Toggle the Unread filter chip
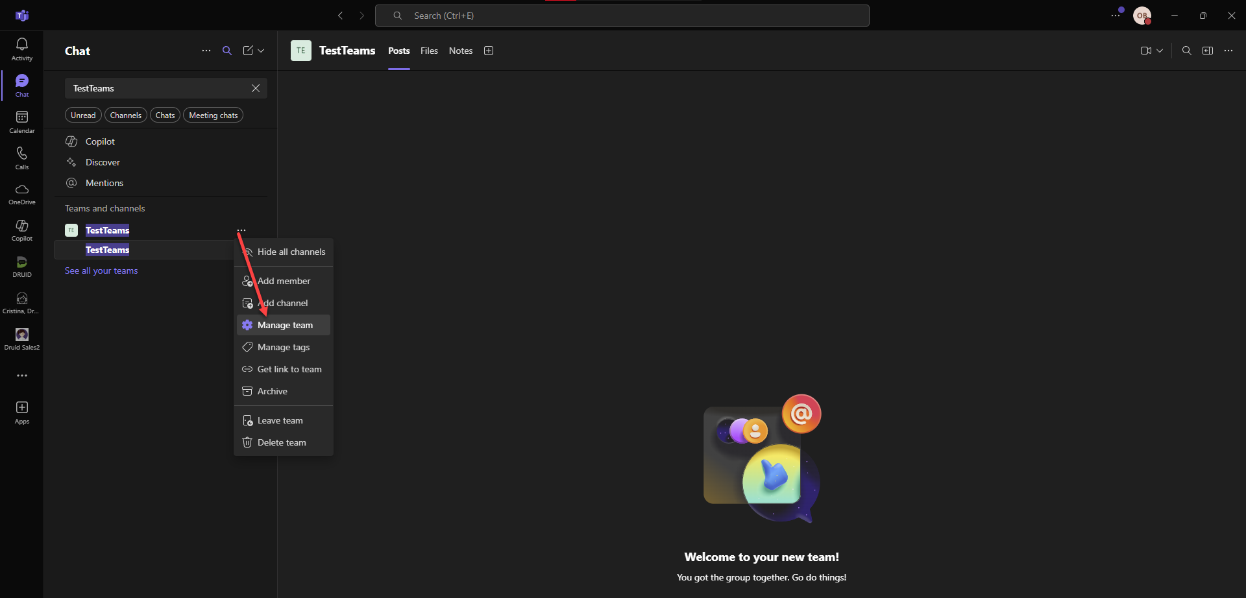The image size is (1246, 598). pos(83,115)
